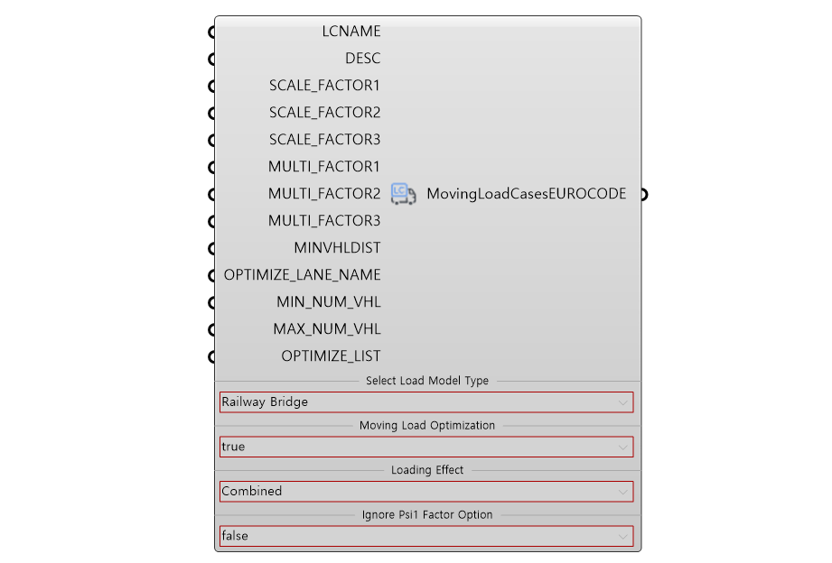Click the MAX_NUM_VHL input label

(x=327, y=329)
